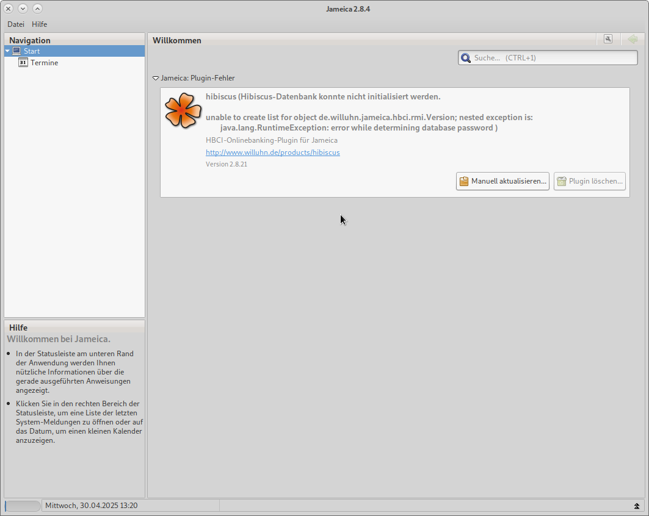Viewport: 649px width, 516px height.
Task: Collapse the Jameica: Plugin-Fehler section
Action: tap(156, 78)
